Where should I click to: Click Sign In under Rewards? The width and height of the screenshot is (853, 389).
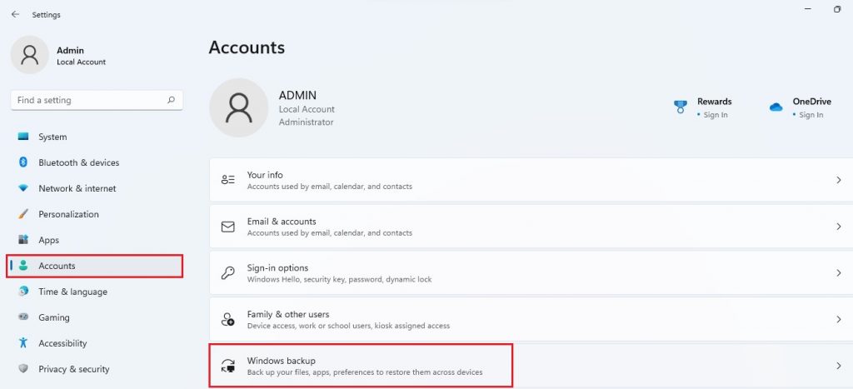click(715, 115)
